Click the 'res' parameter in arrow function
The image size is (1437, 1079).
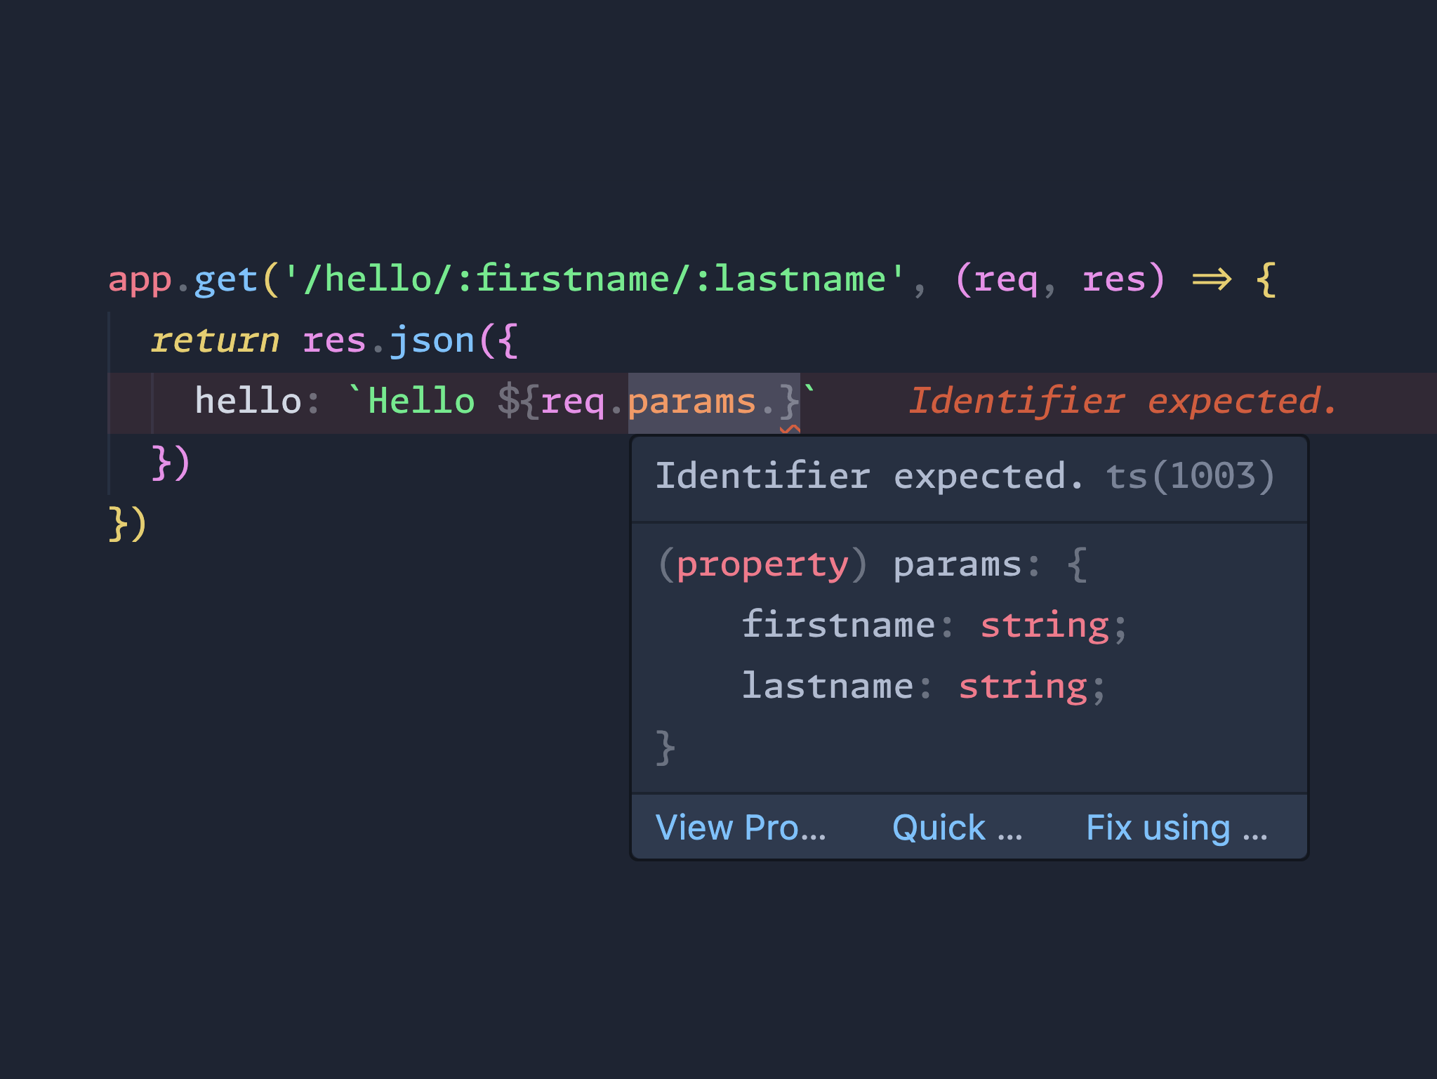pyautogui.click(x=1113, y=279)
